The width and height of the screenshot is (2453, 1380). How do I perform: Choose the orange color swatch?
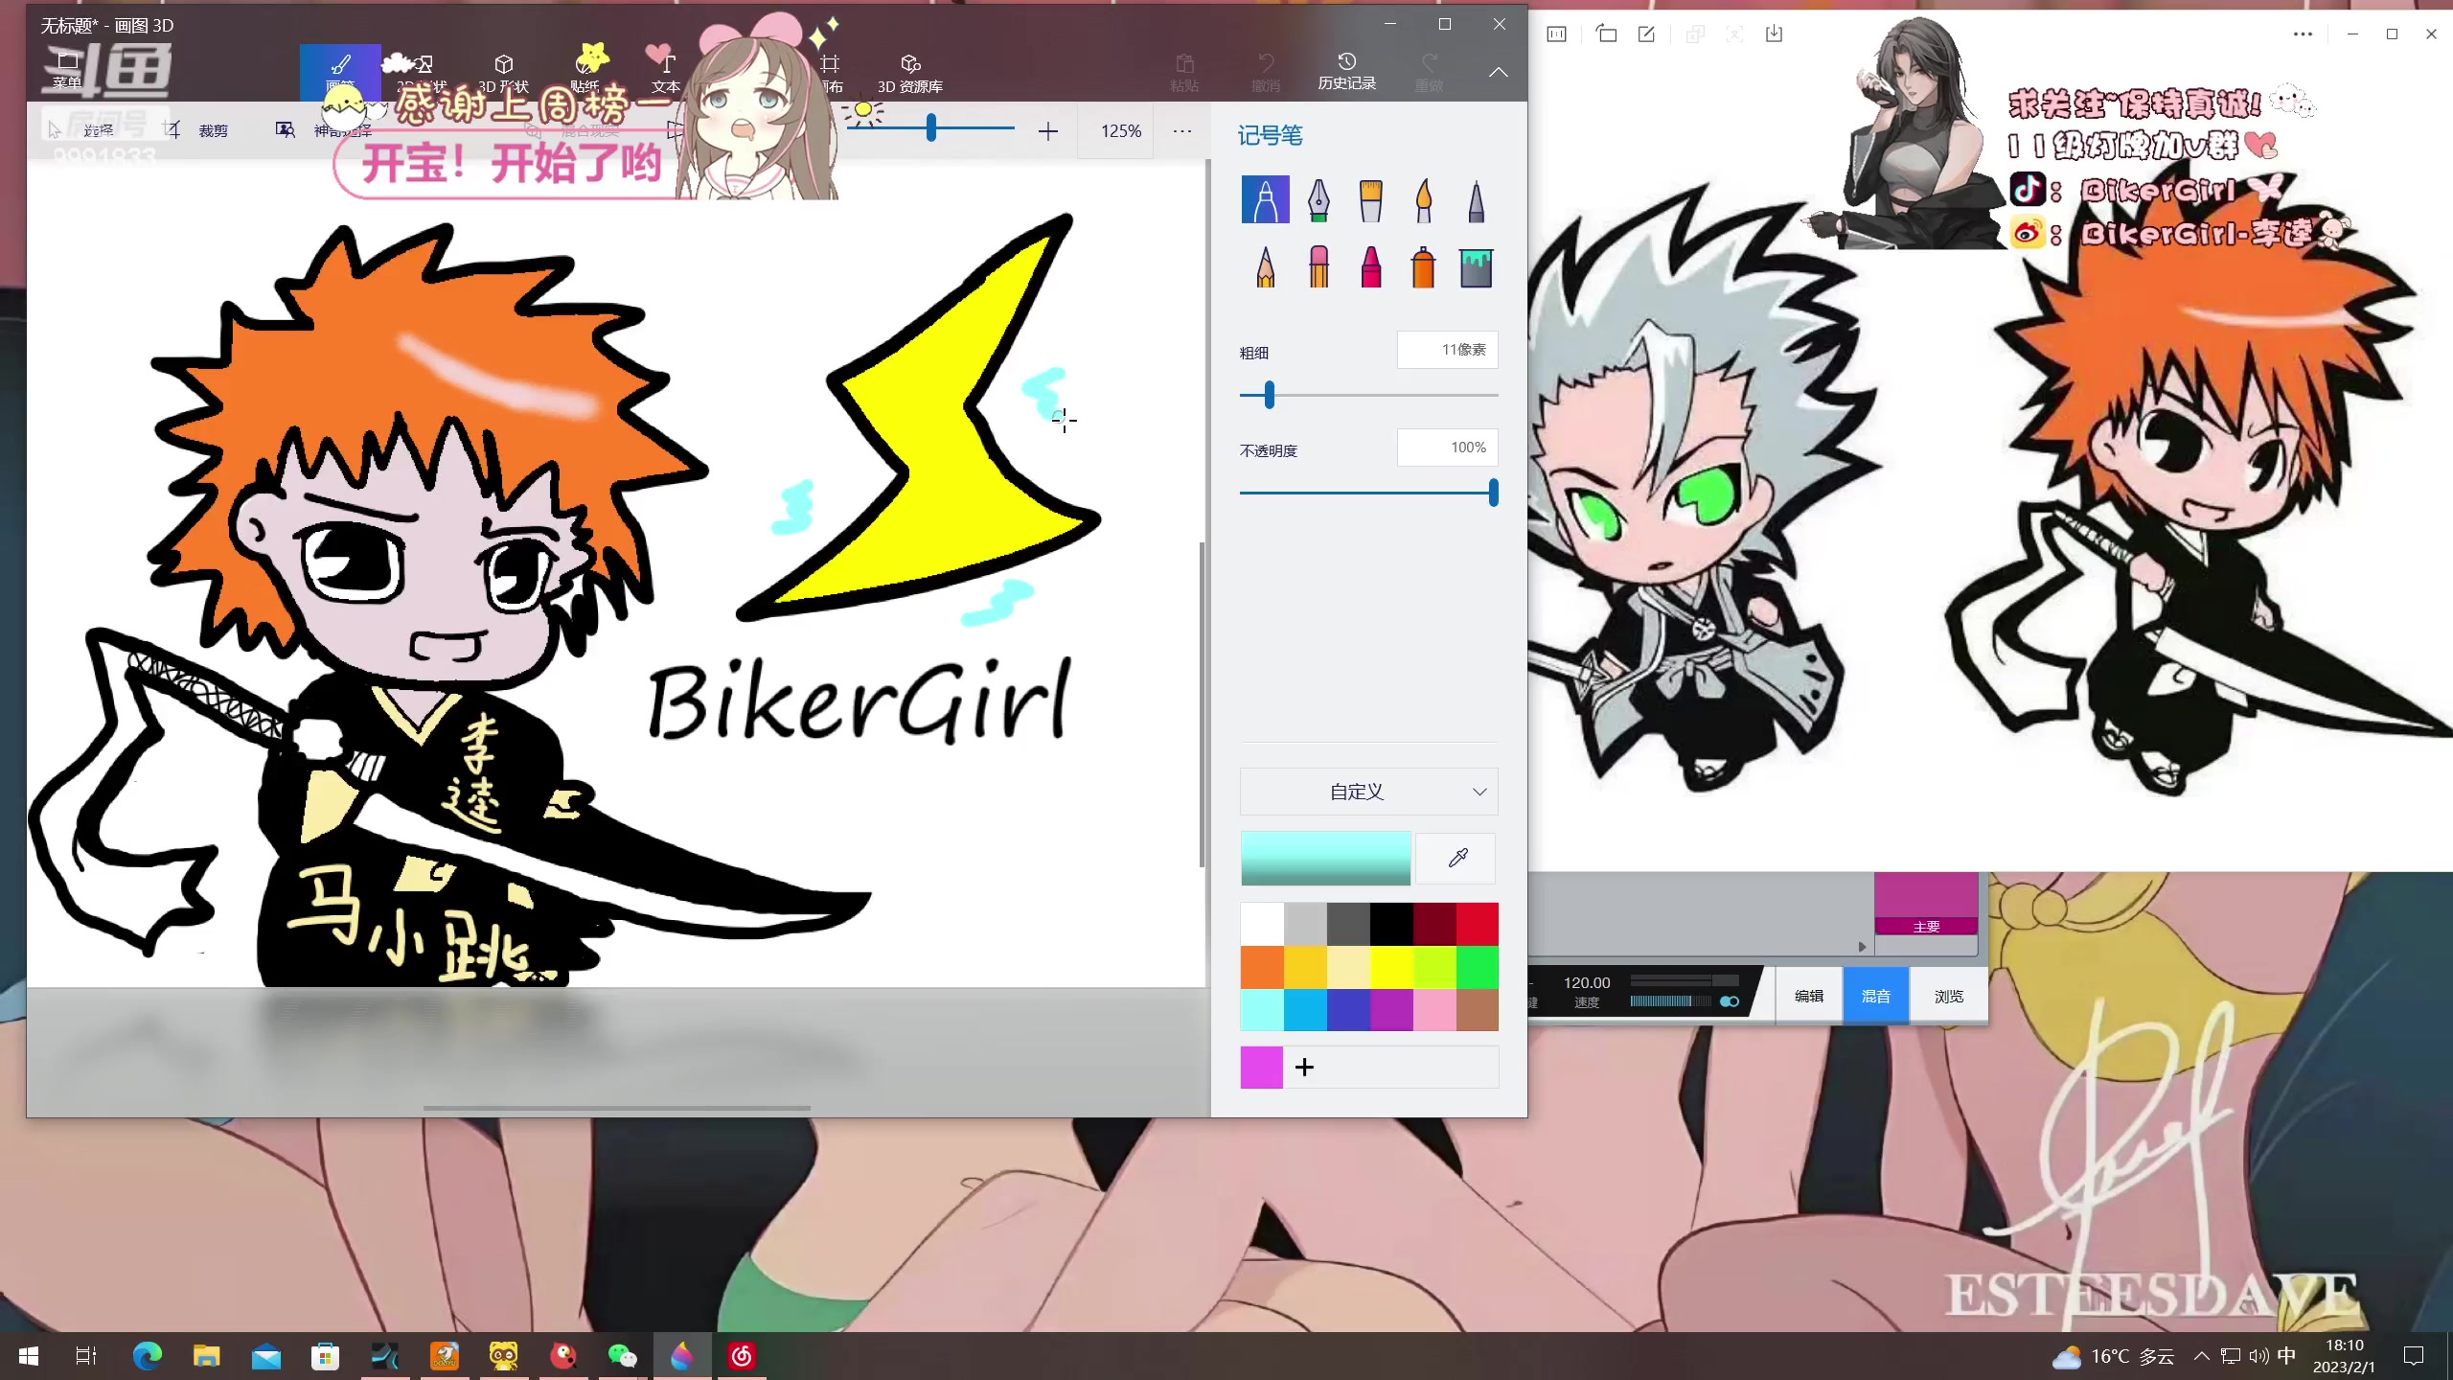[x=1262, y=967]
